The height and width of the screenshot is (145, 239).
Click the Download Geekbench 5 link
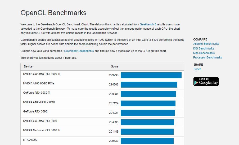(x=79, y=51)
